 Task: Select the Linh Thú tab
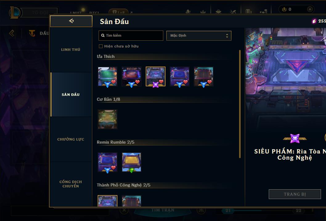click(x=71, y=50)
